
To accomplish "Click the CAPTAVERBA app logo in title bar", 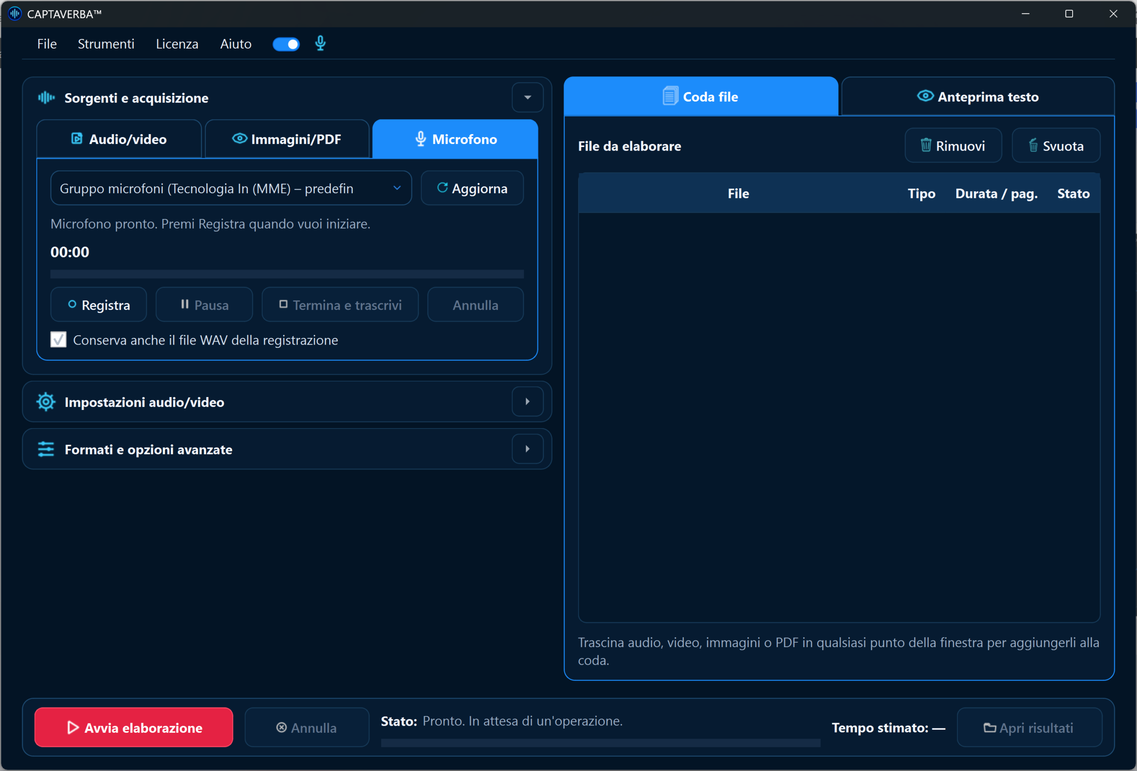I will [15, 14].
